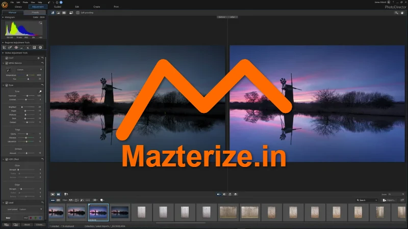Select the adjustment selection tool
This screenshot has width=408, height=229.
coord(28,47)
